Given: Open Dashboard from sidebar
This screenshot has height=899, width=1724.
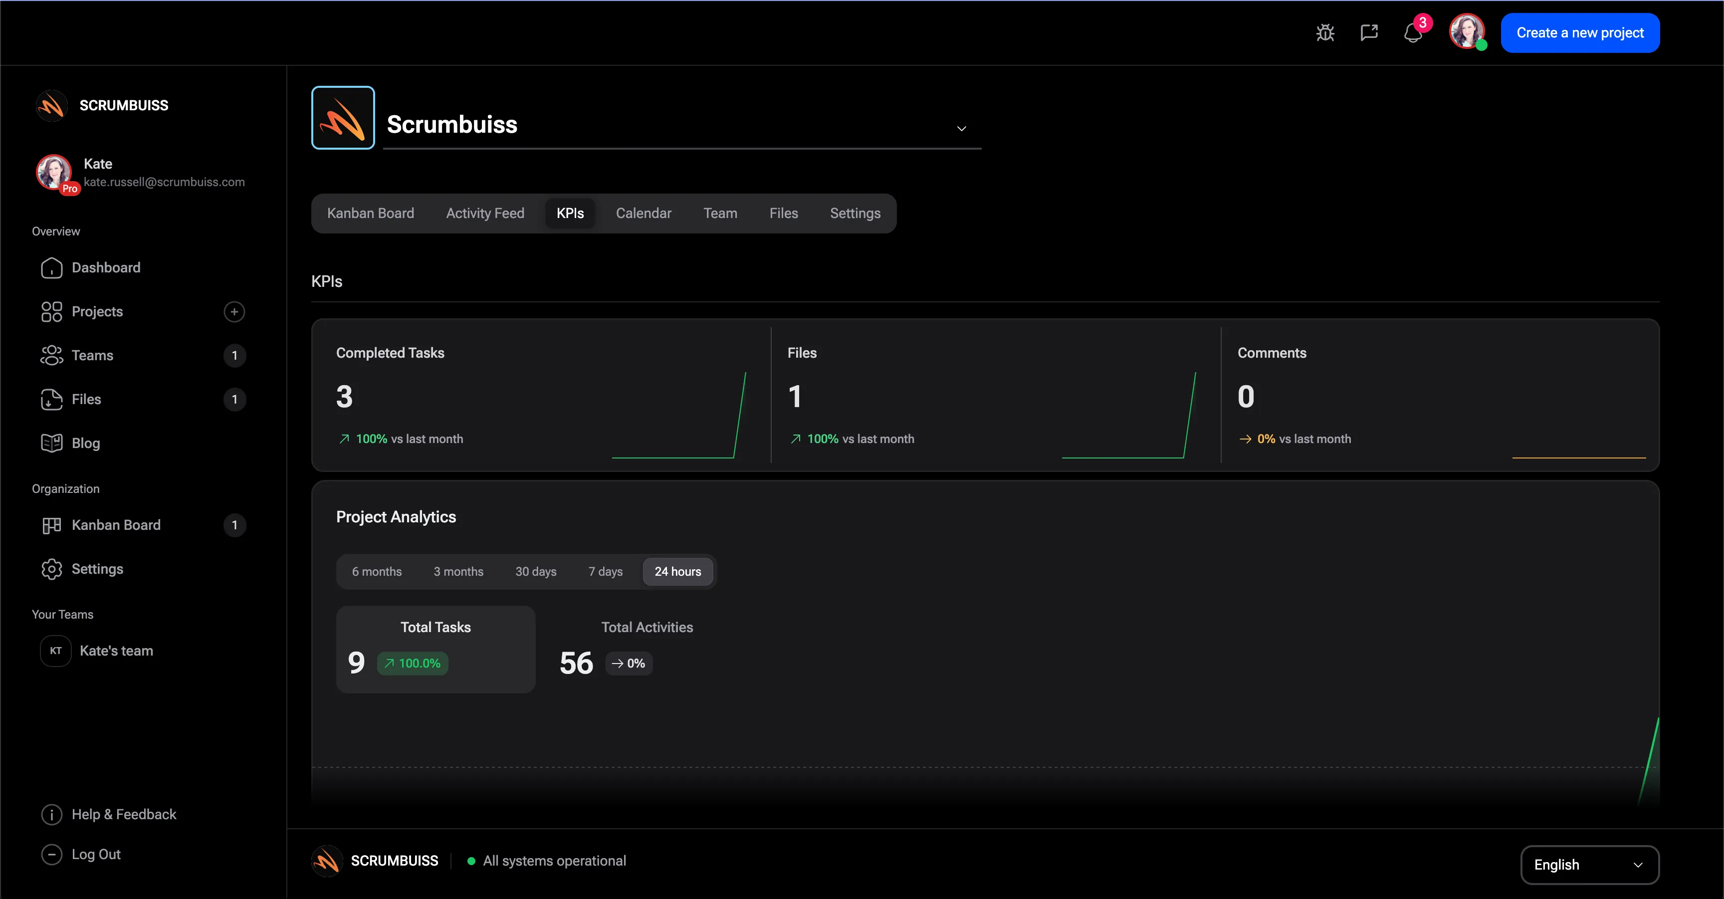Looking at the screenshot, I should pos(106,268).
